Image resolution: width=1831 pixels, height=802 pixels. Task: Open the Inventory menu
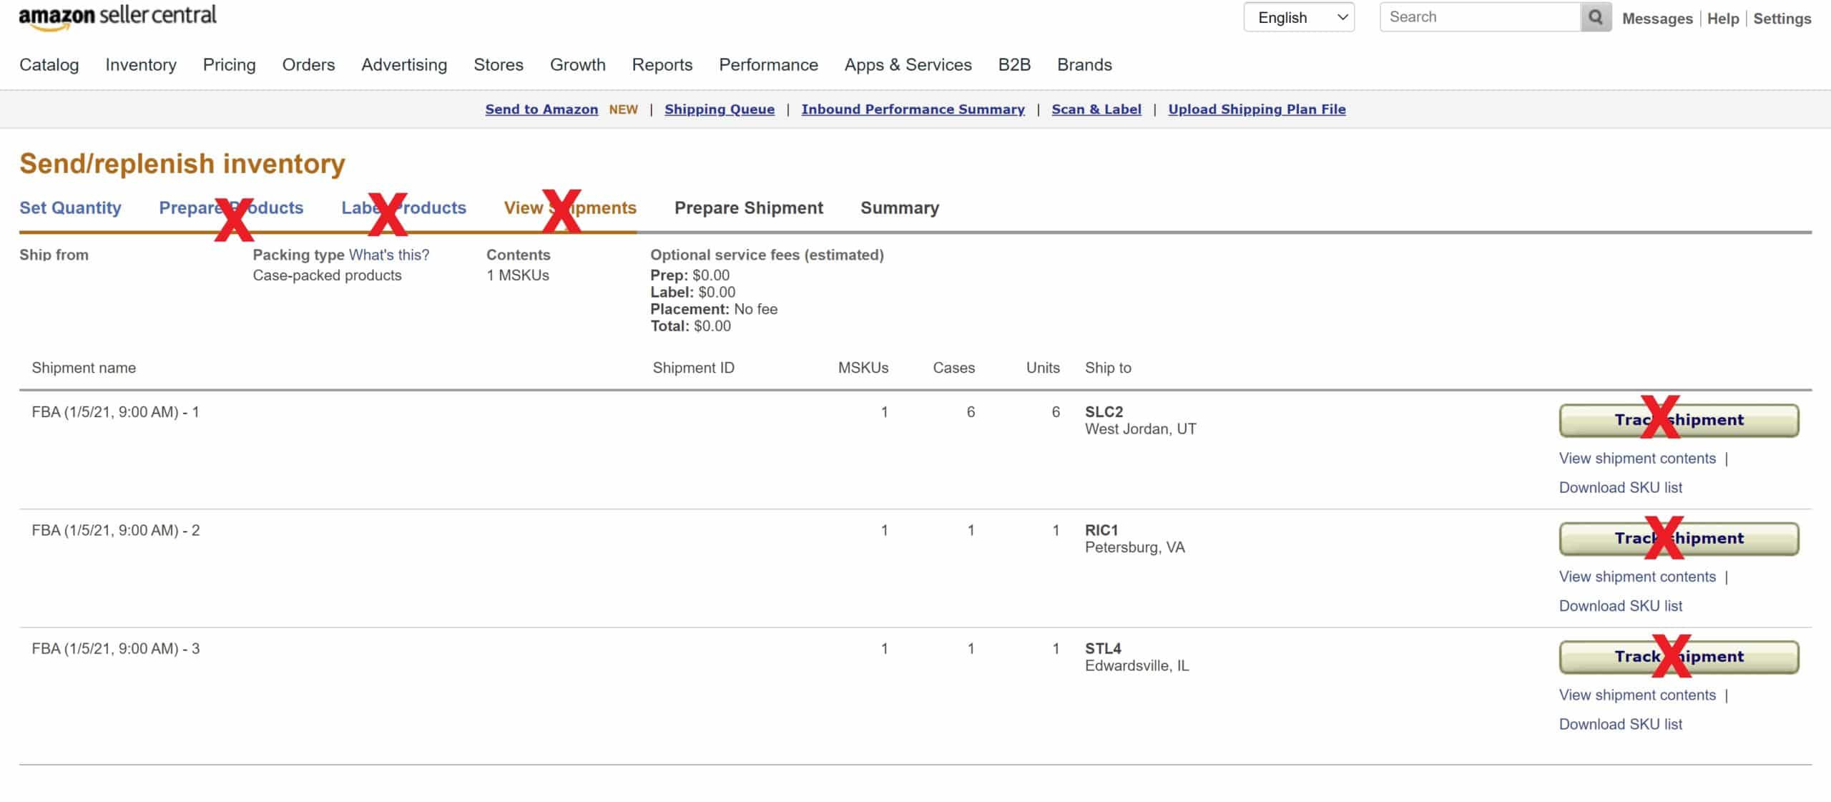(141, 64)
